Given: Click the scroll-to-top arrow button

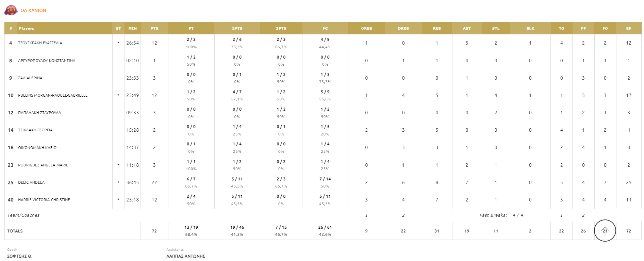Looking at the screenshot, I should coord(605,231).
